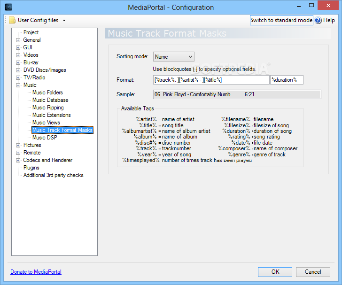Expand the Codecs and Renderer node

click(x=18, y=160)
